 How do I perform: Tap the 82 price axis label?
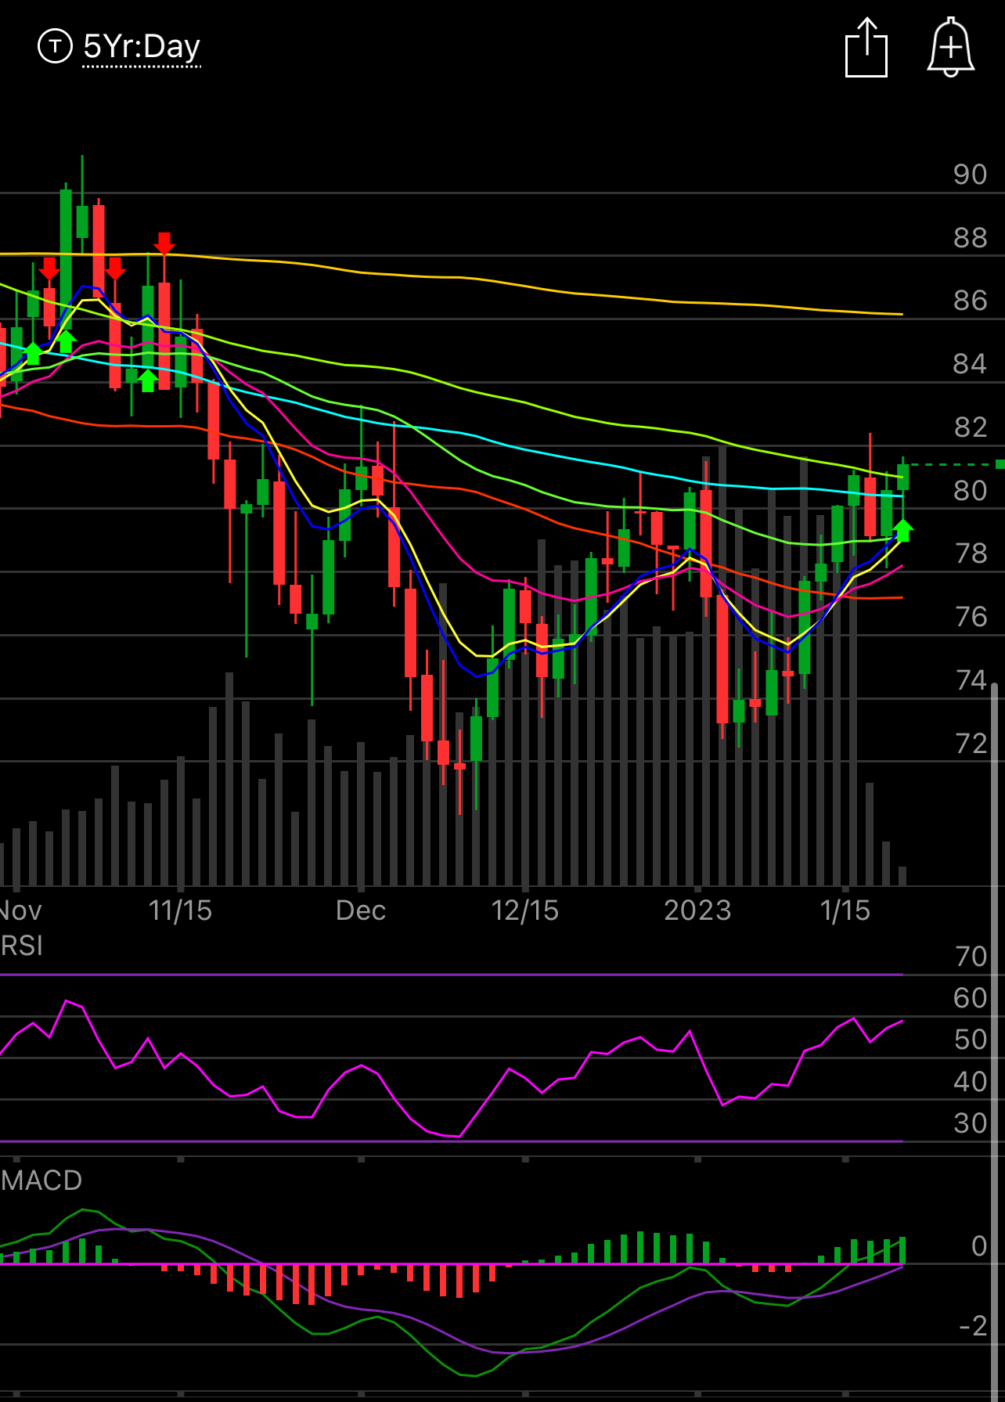970,427
